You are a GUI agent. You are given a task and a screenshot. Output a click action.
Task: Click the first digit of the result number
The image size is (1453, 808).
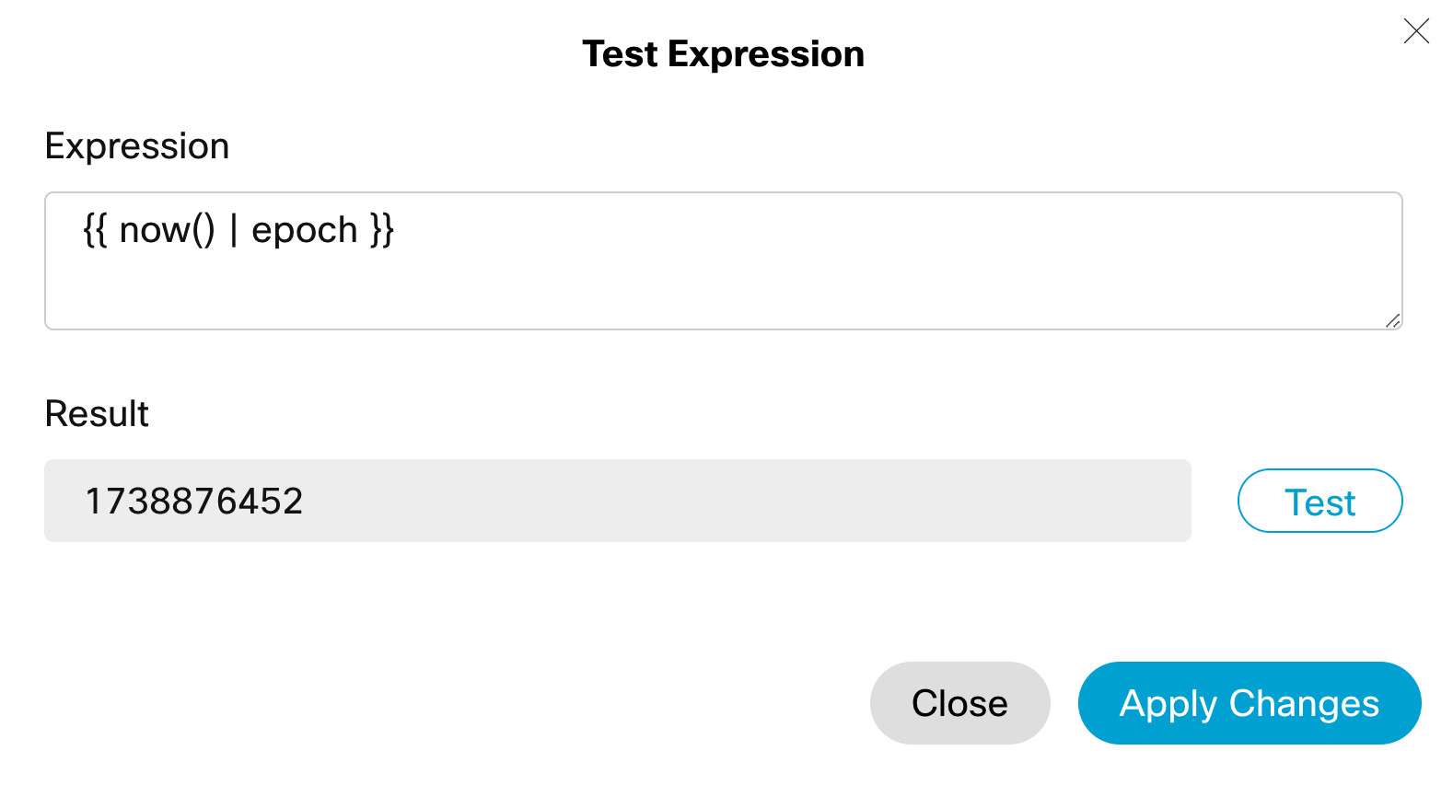[92, 502]
